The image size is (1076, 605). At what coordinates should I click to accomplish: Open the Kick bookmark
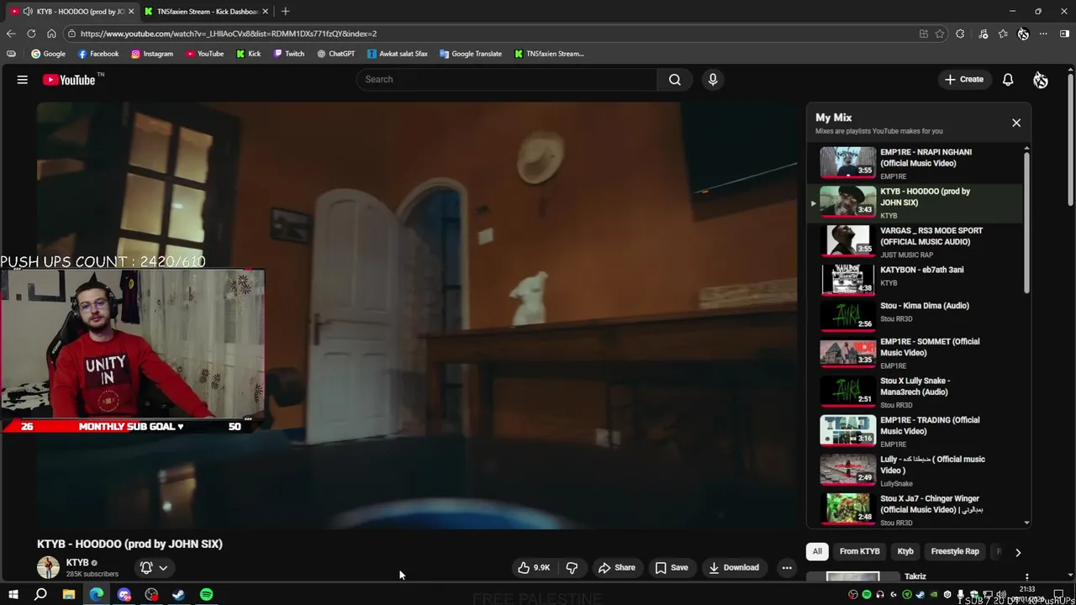[x=248, y=54]
